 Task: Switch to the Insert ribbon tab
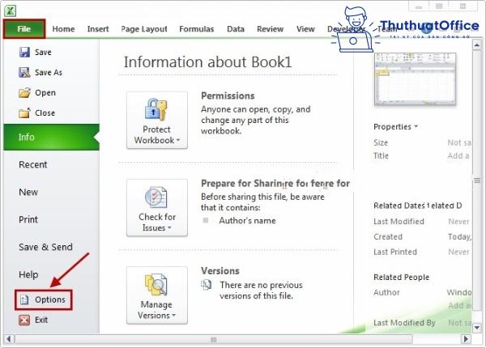(98, 29)
